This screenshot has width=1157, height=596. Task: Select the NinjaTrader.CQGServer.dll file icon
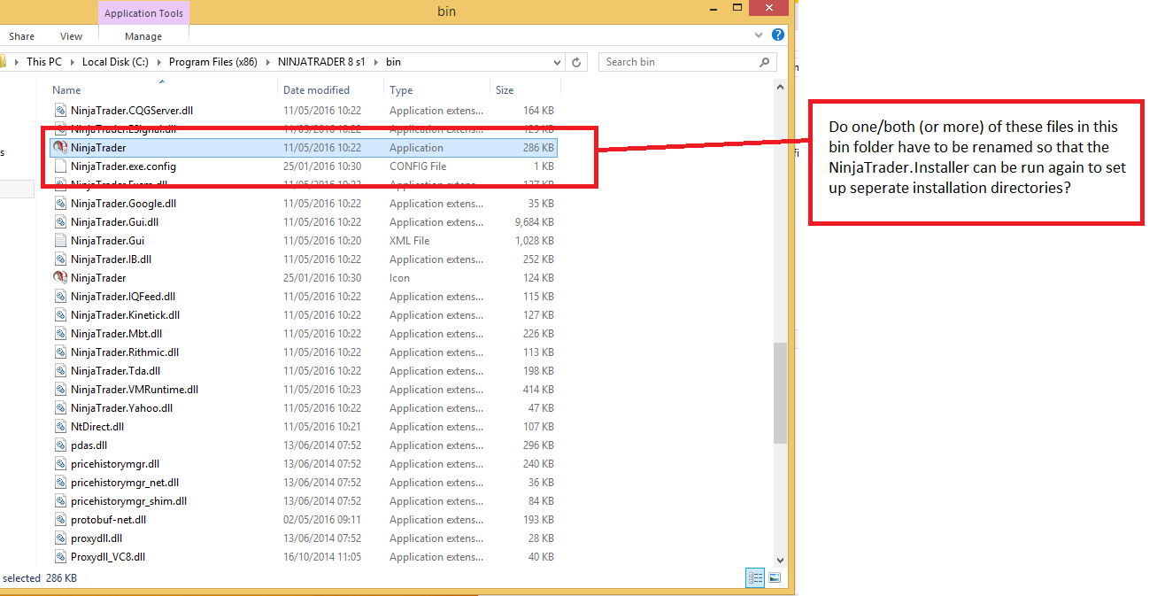pos(60,111)
